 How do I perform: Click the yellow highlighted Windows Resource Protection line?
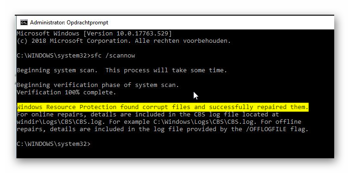click(163, 107)
